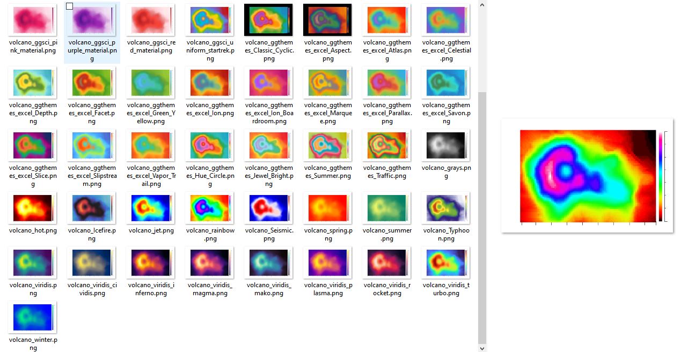The height and width of the screenshot is (352, 681).
Task: Select the volcano_ggthemes_excel_Depth.png thumbnail
Action: pyautogui.click(x=33, y=83)
